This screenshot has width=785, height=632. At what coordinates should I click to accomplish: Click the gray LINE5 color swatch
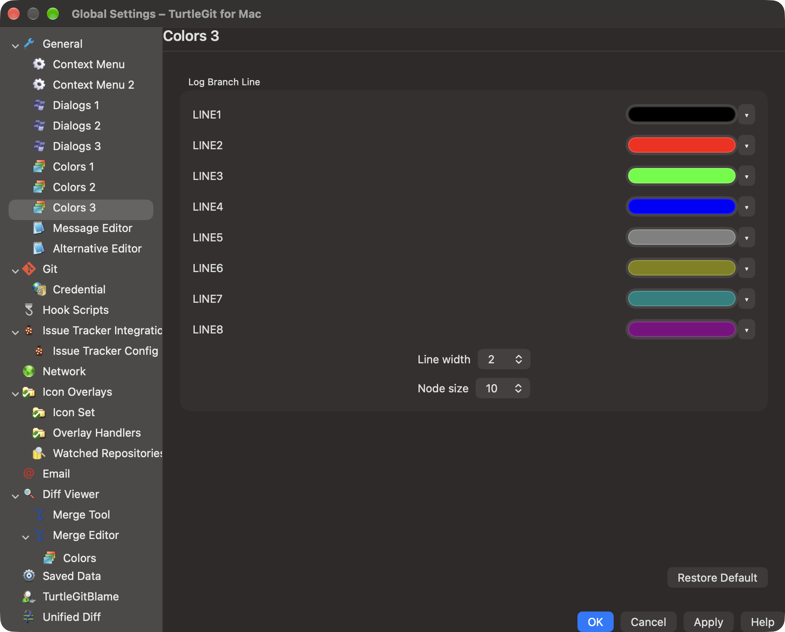click(x=681, y=237)
